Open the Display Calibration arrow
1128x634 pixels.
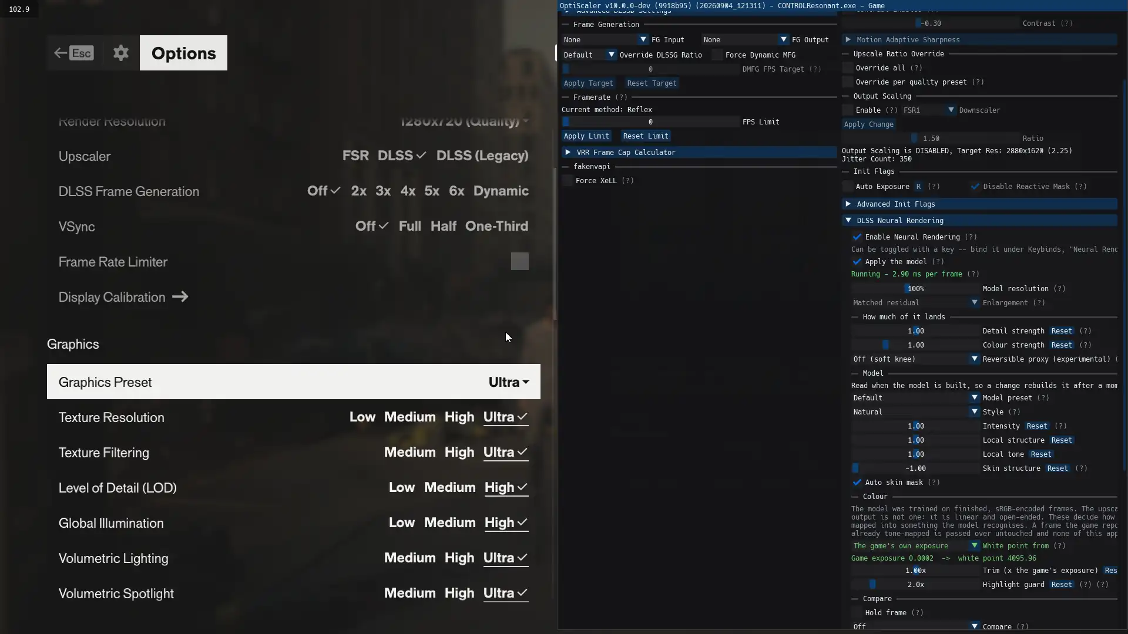180,297
